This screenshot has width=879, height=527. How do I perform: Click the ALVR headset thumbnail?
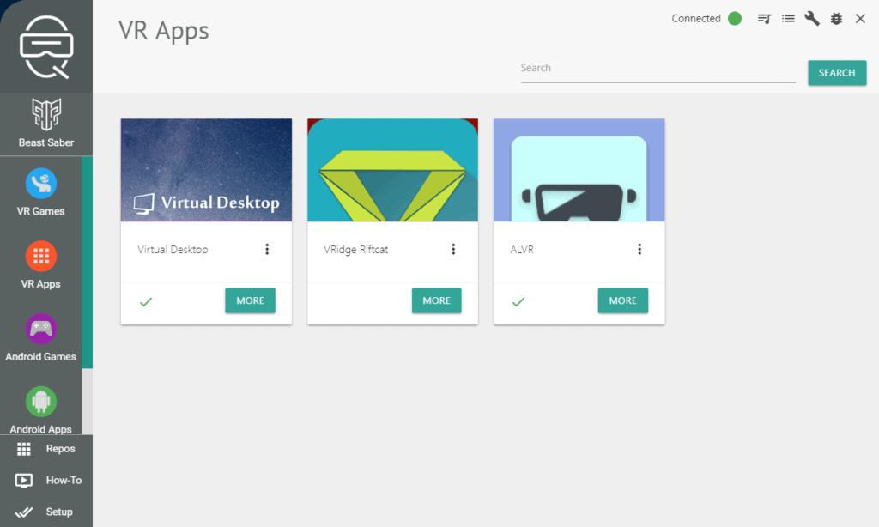coord(579,170)
